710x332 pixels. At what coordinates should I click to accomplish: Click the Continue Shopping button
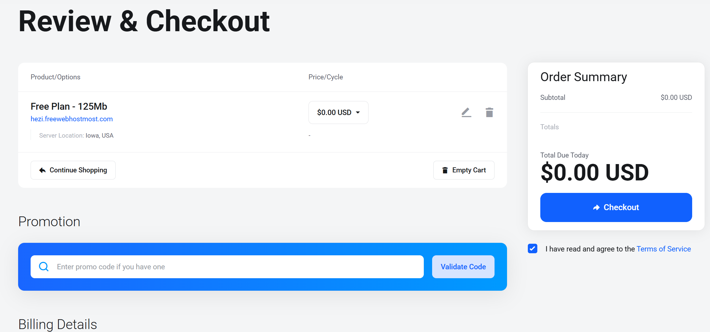point(73,170)
